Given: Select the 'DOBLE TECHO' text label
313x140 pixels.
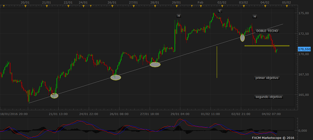Looking at the screenshot, I should tap(267, 31).
